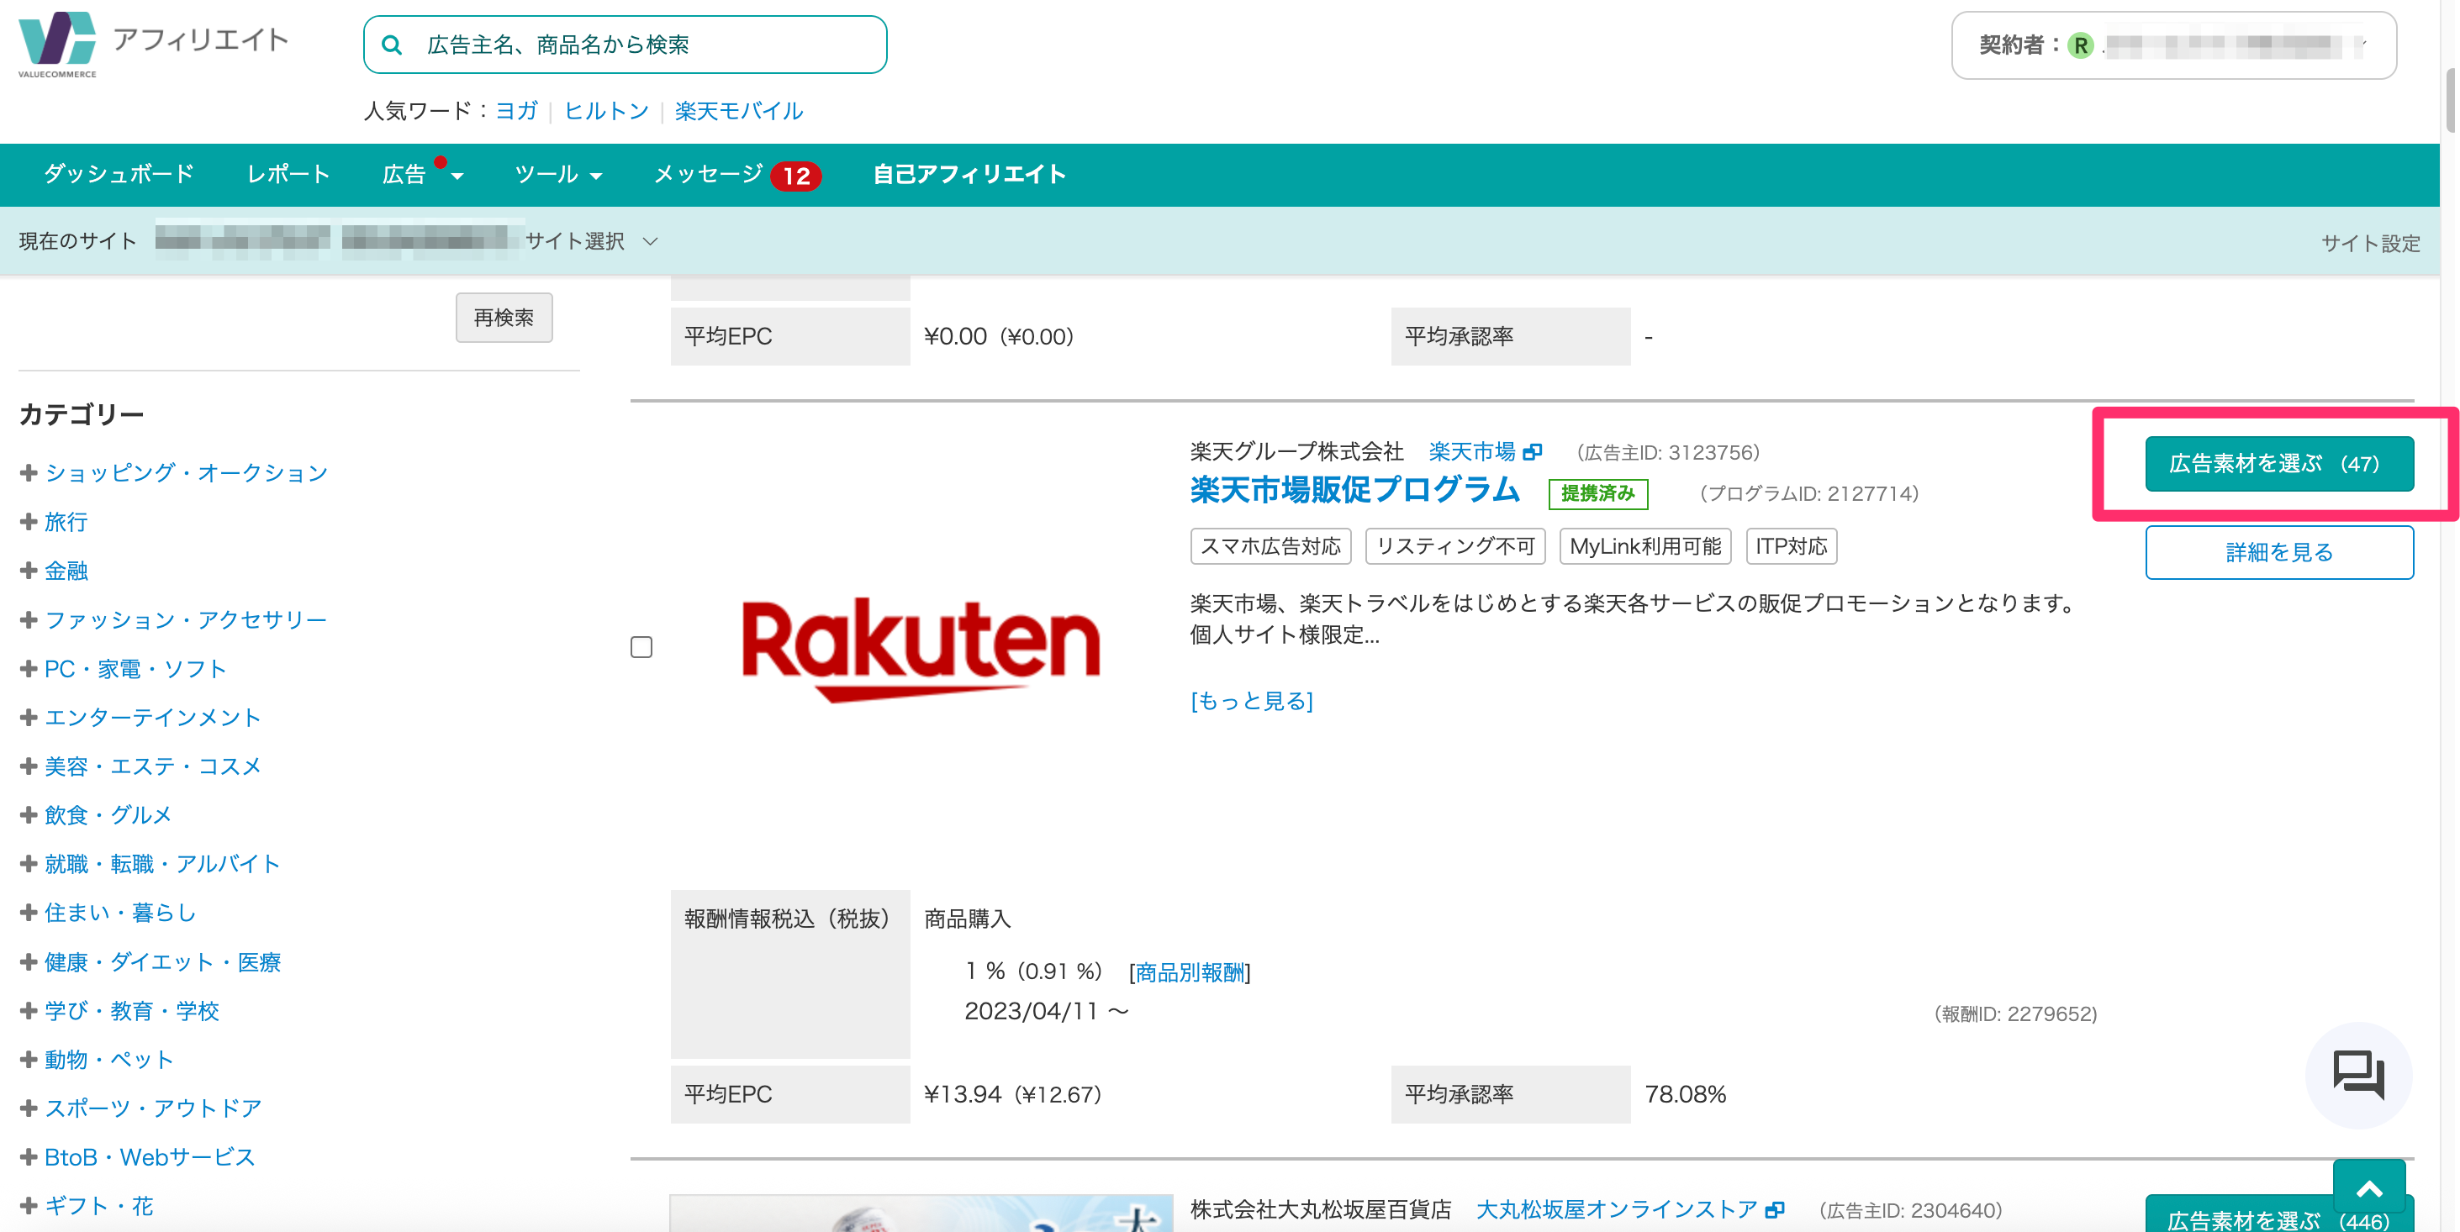
Task: Click plus icon beside エンターテインメント
Action: tap(29, 717)
